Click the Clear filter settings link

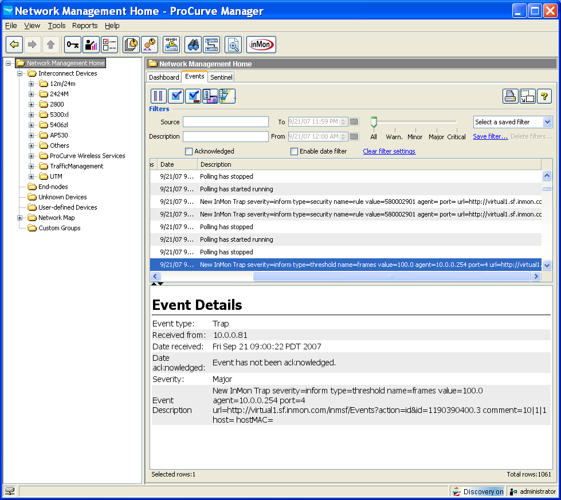pos(389,152)
